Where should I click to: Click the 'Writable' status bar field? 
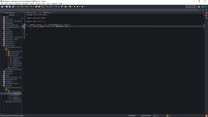(133, 116)
